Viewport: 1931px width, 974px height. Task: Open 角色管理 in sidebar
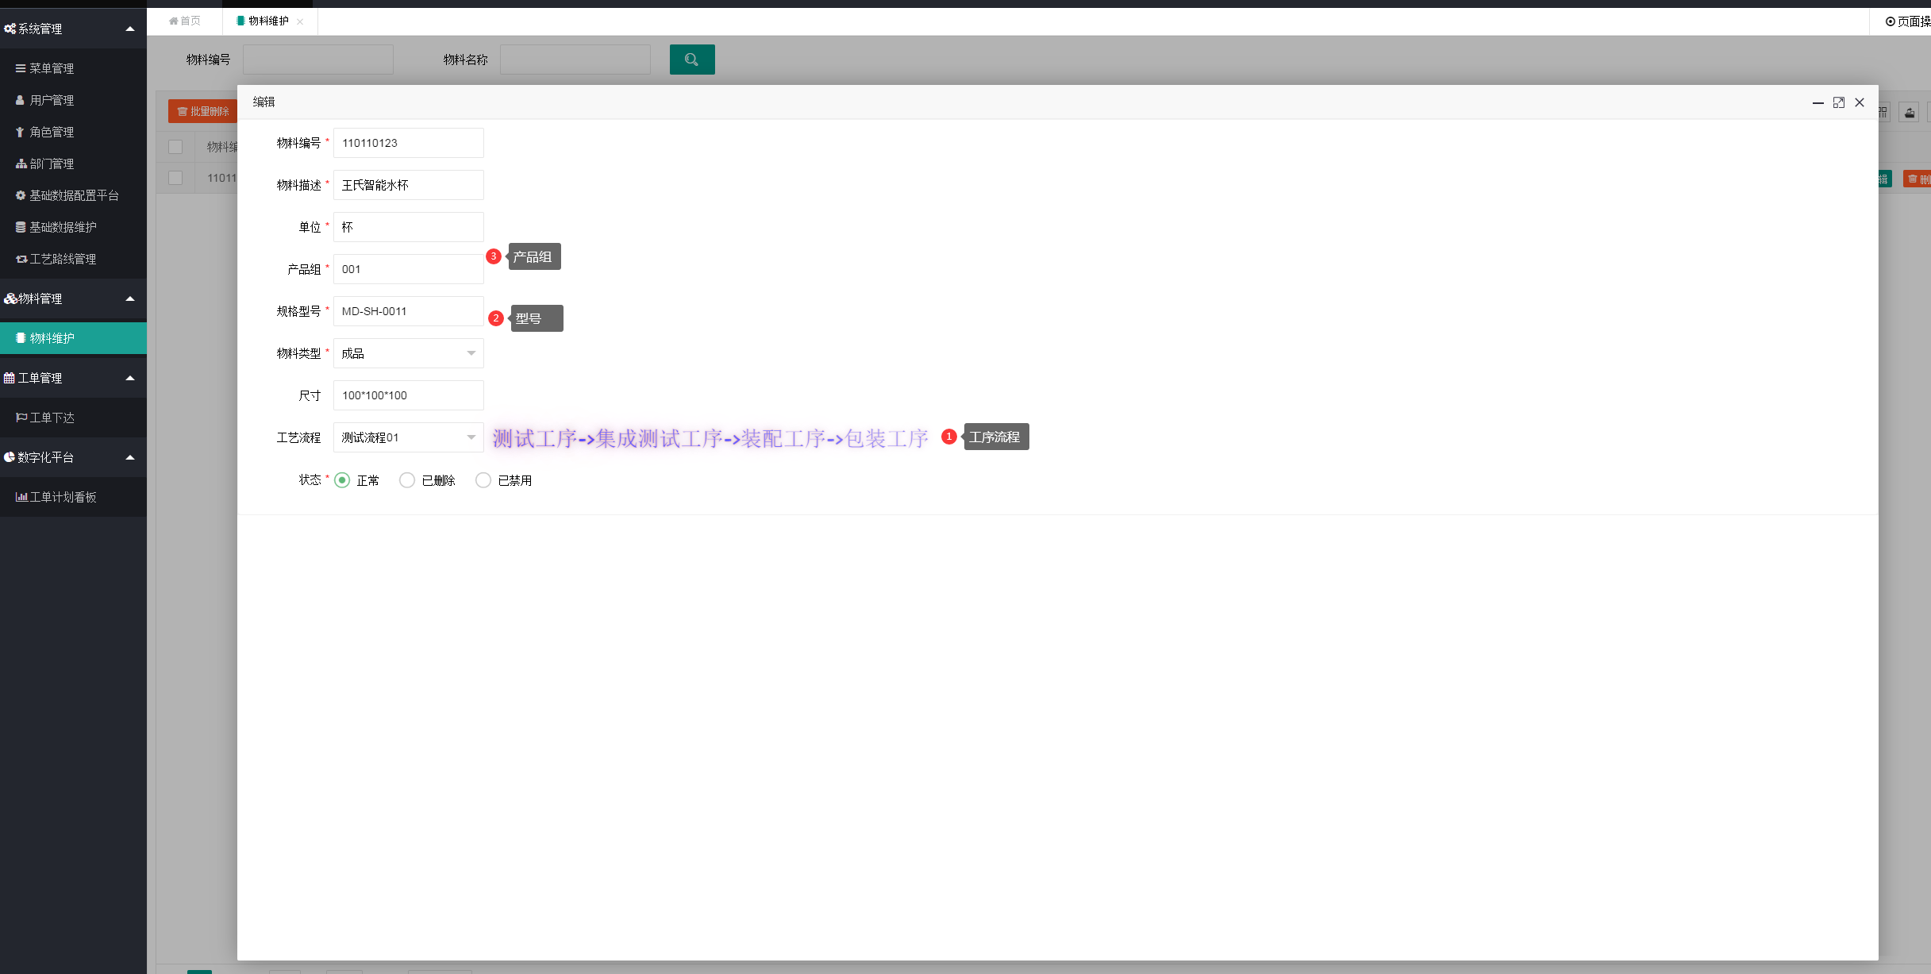point(73,132)
